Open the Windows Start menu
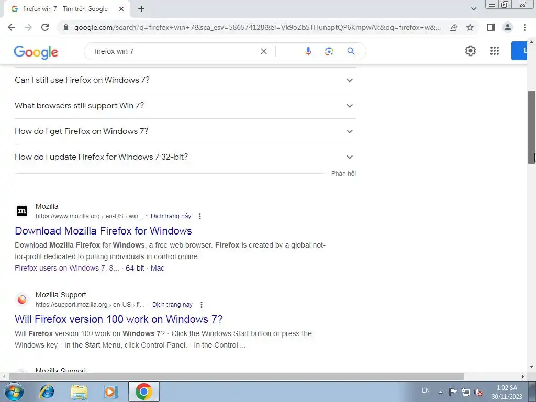 [14, 392]
